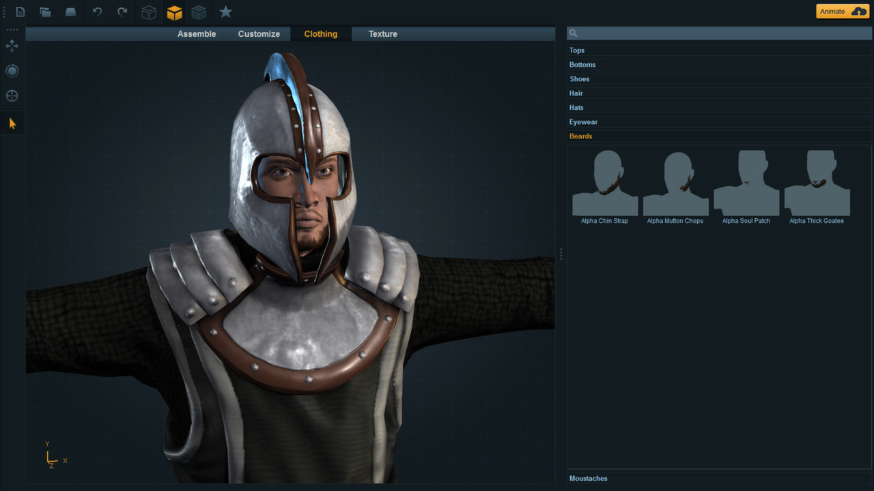Screen dimensions: 874x491
Task: Create a new project file
Action: 20,12
